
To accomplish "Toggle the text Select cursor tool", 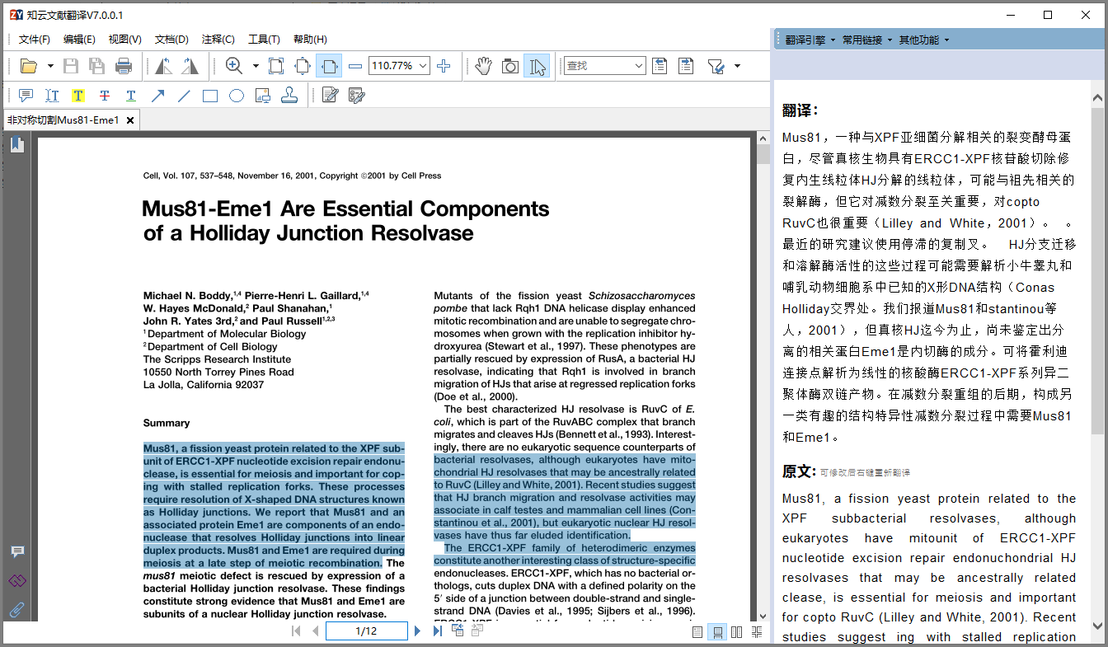I will [x=537, y=66].
